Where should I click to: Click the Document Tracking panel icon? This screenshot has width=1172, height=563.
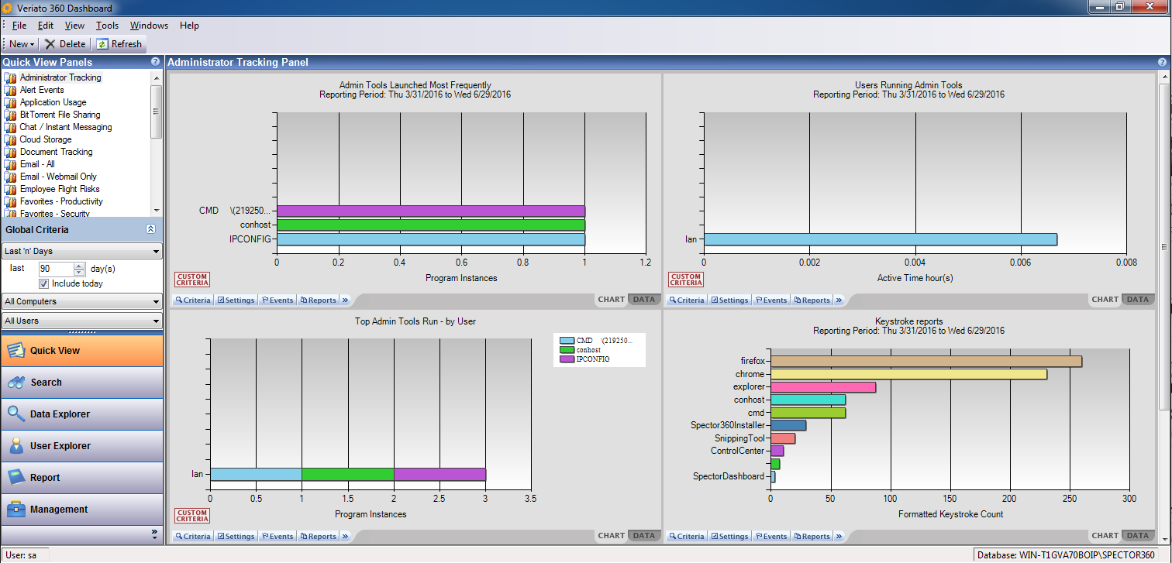[10, 152]
